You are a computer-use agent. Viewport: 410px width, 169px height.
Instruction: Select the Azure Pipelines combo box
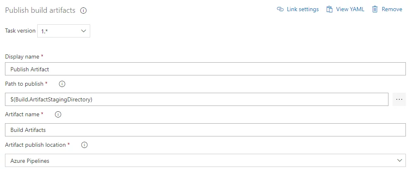click(205, 160)
